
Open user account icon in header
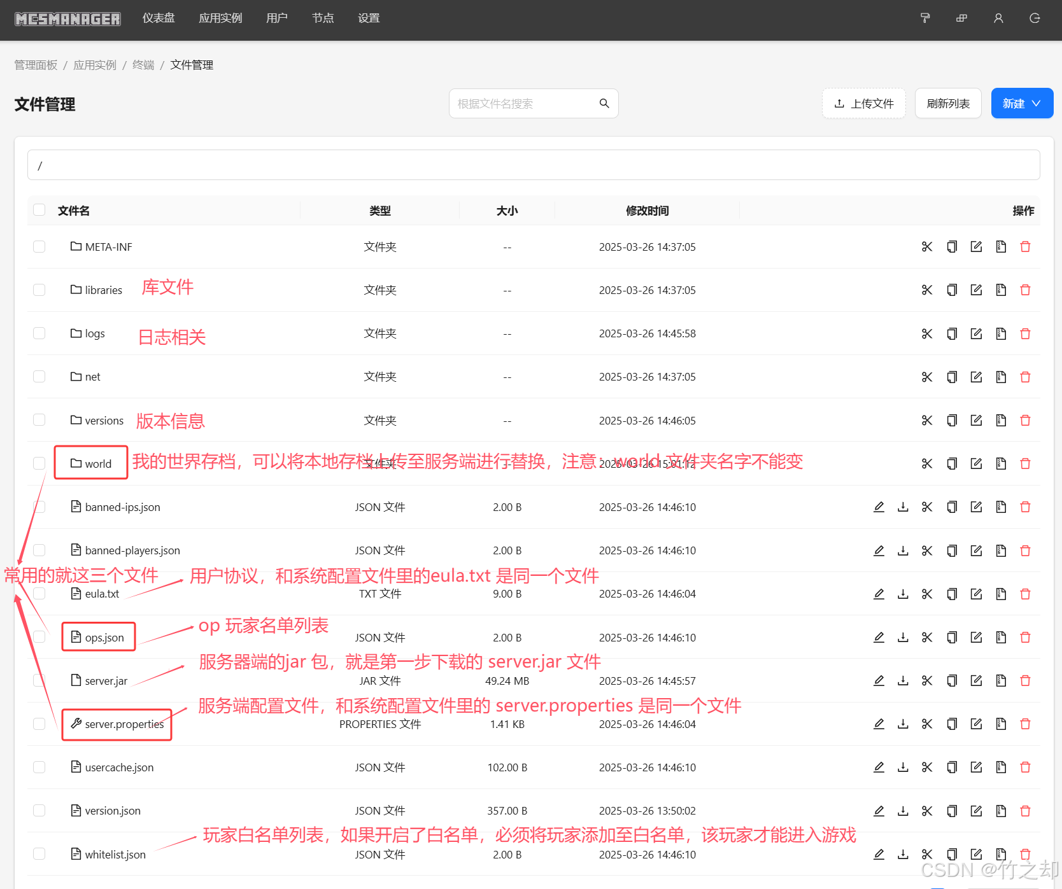point(998,18)
